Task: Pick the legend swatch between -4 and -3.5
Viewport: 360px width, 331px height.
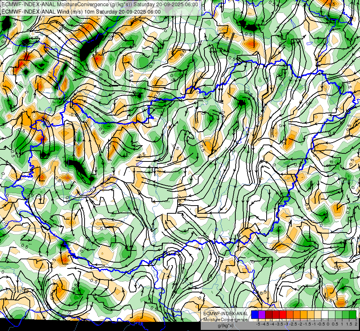Action: tap(276, 315)
